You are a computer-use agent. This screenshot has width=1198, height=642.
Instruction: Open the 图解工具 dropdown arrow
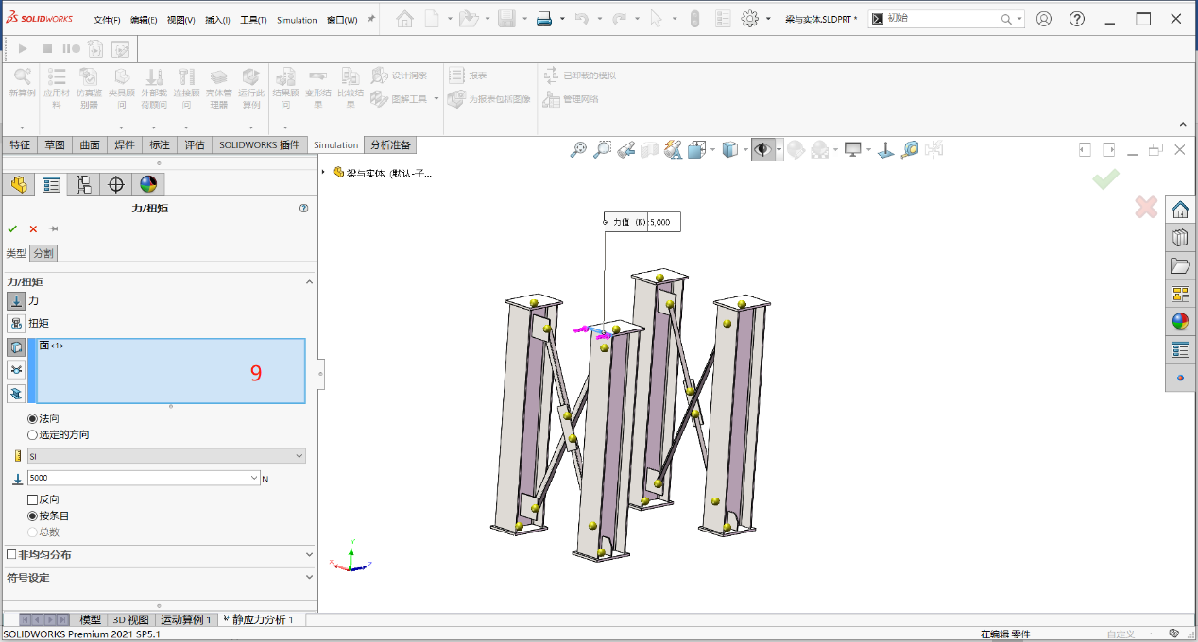(436, 99)
